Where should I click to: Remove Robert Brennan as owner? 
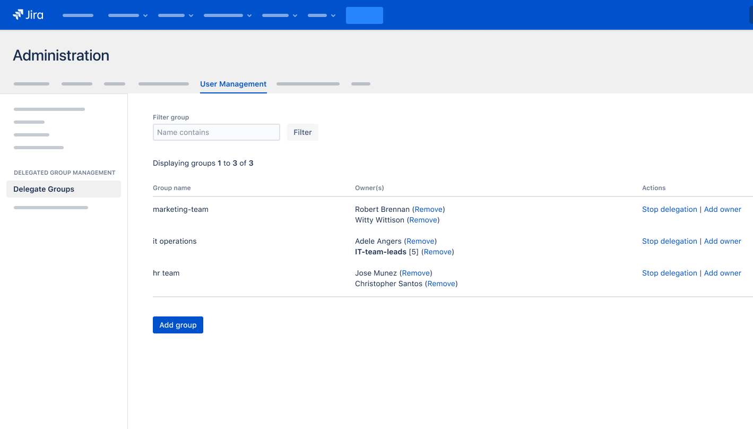click(428, 209)
